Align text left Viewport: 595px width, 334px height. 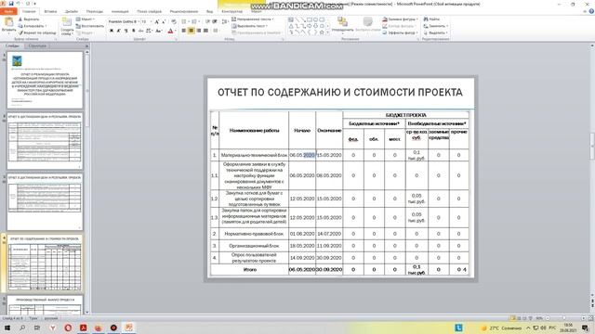[x=184, y=31]
